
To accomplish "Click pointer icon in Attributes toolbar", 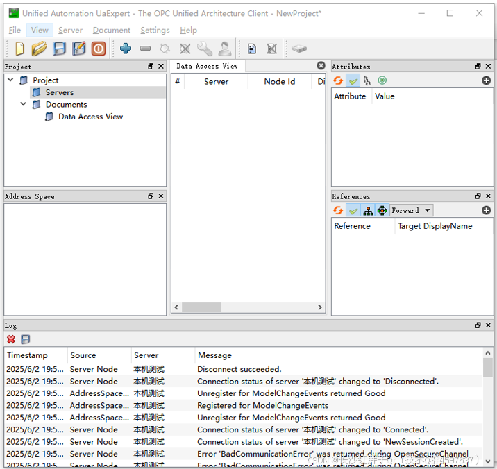I will [367, 80].
